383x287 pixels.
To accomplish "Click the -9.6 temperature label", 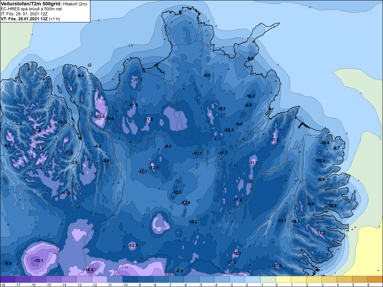I will [8, 263].
